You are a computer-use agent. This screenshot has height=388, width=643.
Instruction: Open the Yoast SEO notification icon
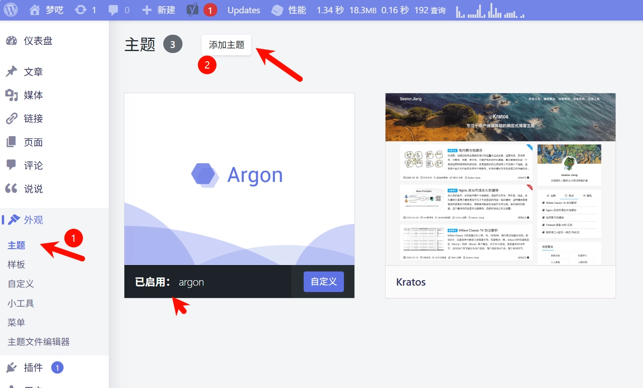point(193,9)
